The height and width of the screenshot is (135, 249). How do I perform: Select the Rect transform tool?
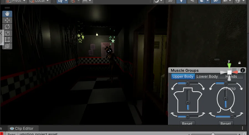[7, 39]
